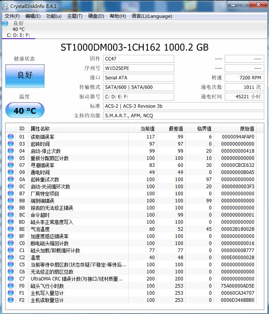
Task: Open the 文件(F) menu
Action: pos(12,16)
